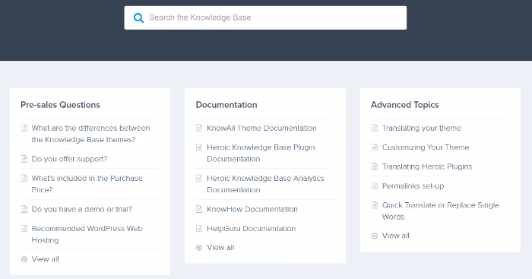
Task: Open Customizing Your Theme article
Action: tap(426, 147)
